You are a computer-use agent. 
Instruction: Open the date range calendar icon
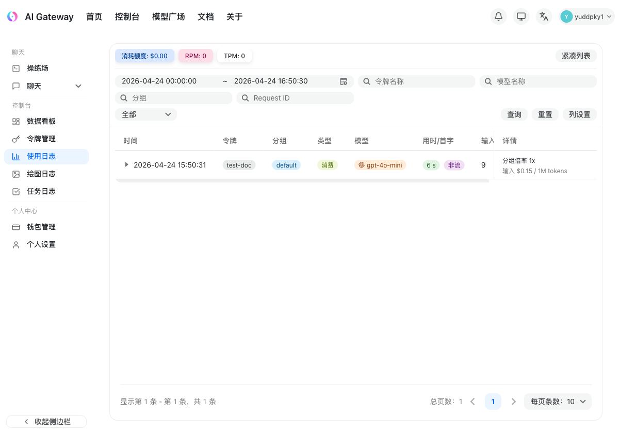[344, 81]
